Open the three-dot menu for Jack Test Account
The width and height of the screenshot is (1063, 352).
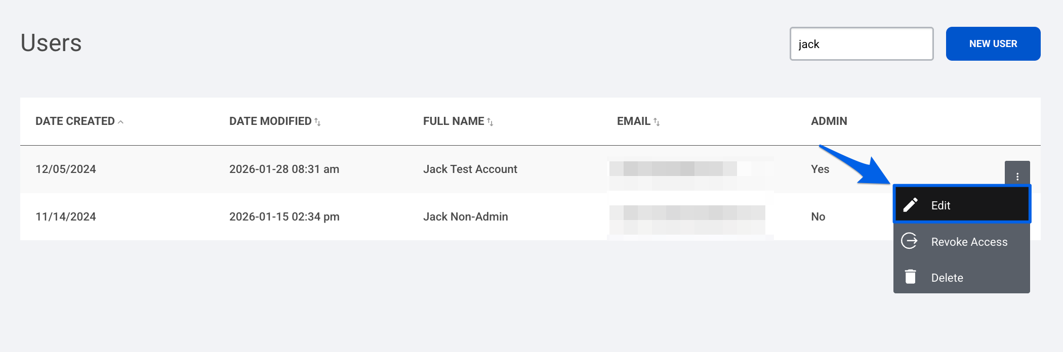coord(1017,177)
